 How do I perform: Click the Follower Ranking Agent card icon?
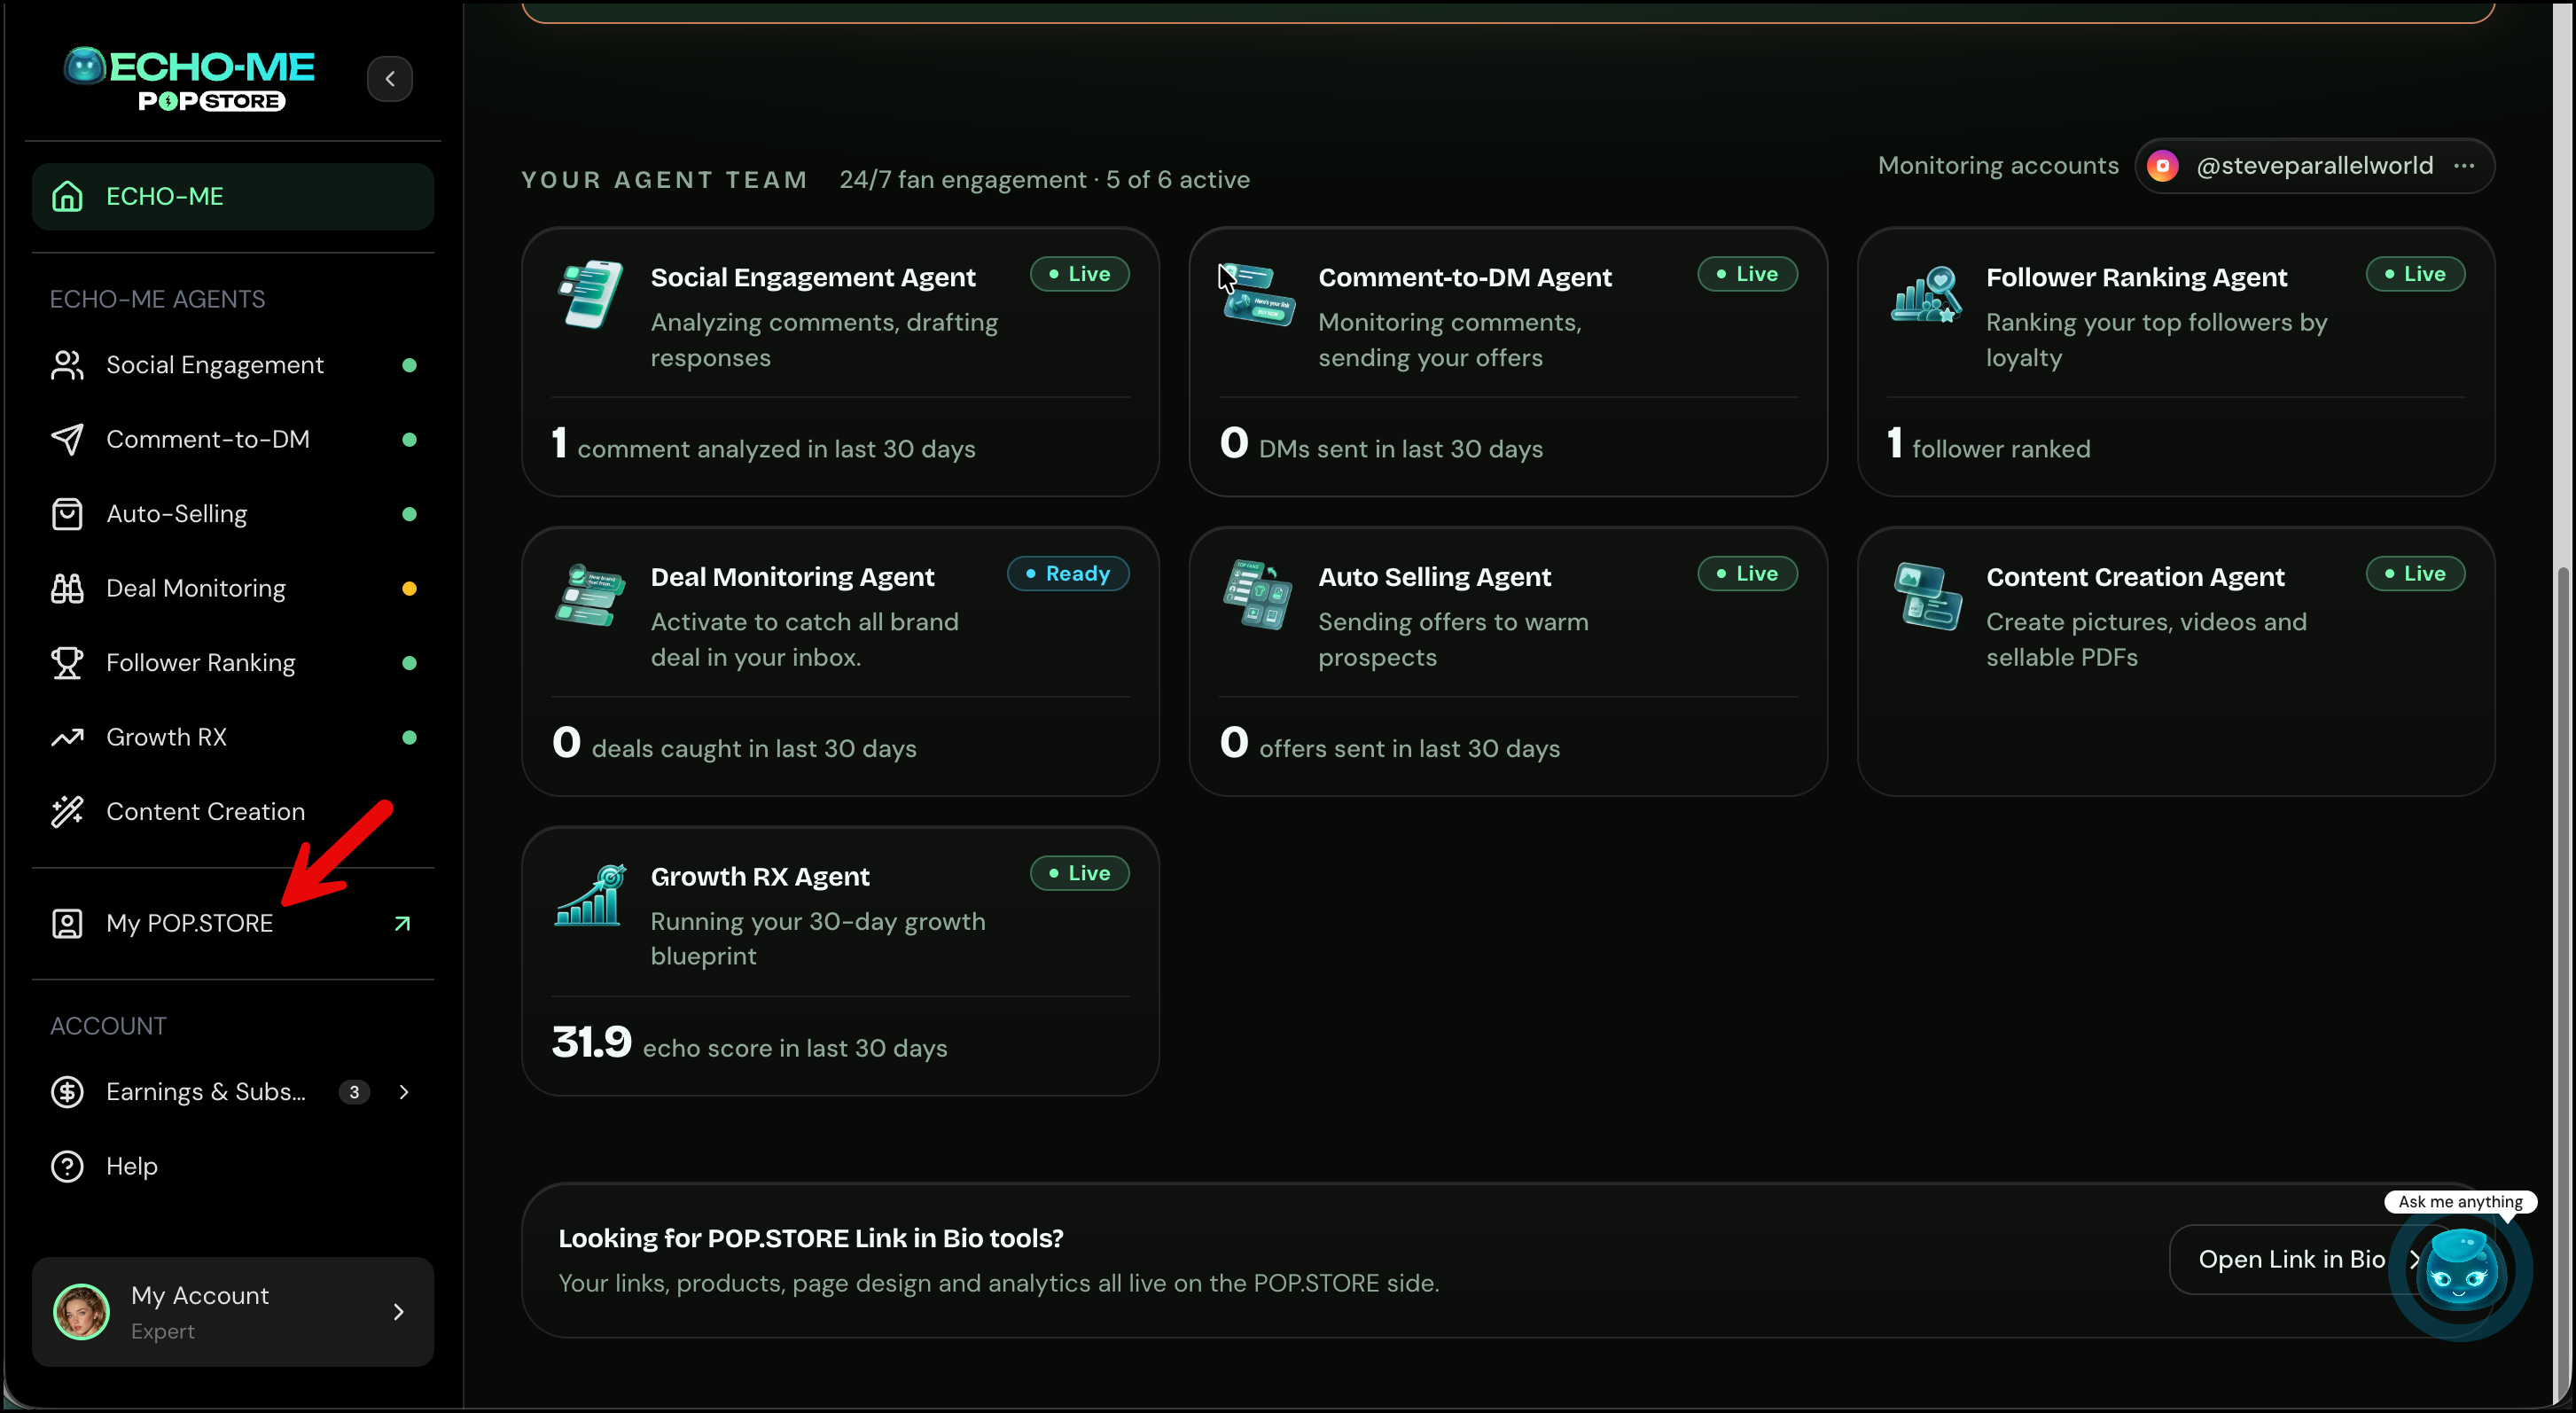(x=1926, y=295)
